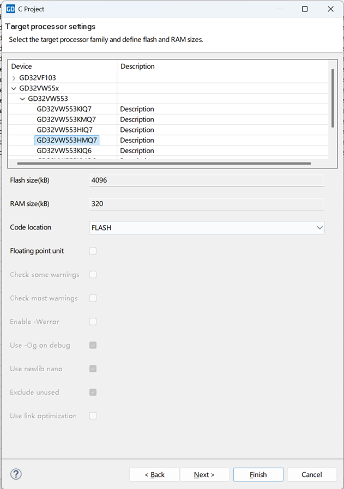This screenshot has width=344, height=489.
Task: Toggle the Use link optimization checkbox
Action: [x=93, y=416]
